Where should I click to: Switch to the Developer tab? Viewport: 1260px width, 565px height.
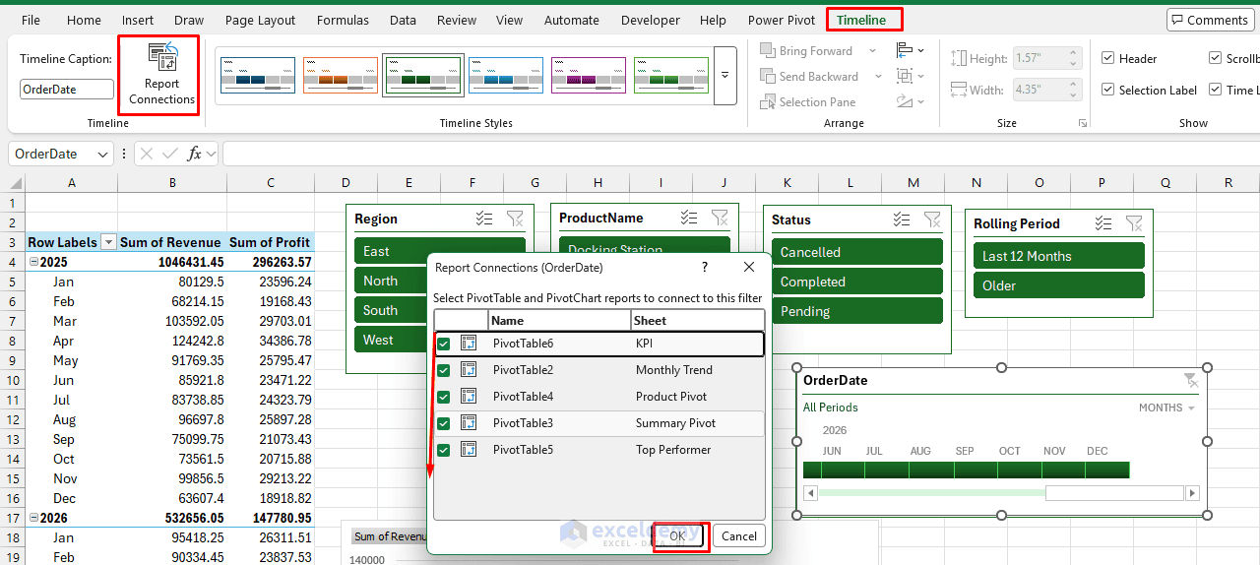651,20
